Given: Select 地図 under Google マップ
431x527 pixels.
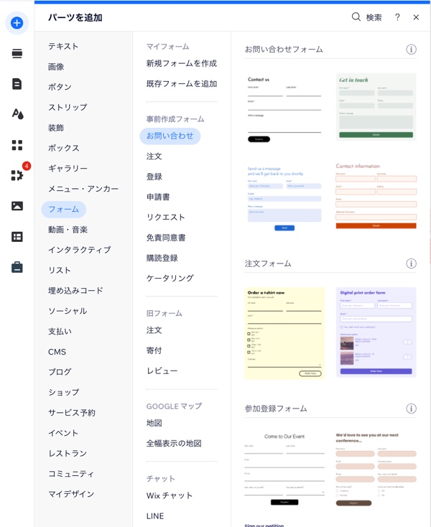Looking at the screenshot, I should tap(154, 423).
